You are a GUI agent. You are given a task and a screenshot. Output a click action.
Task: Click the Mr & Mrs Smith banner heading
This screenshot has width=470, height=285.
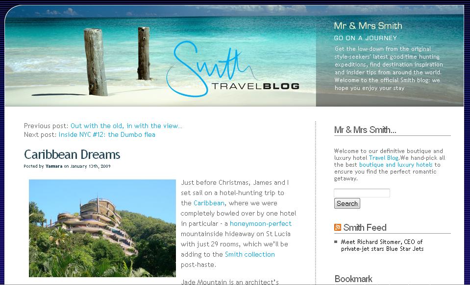[x=368, y=26]
